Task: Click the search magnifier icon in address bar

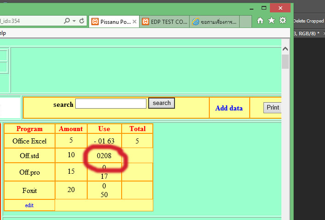Action: point(67,21)
